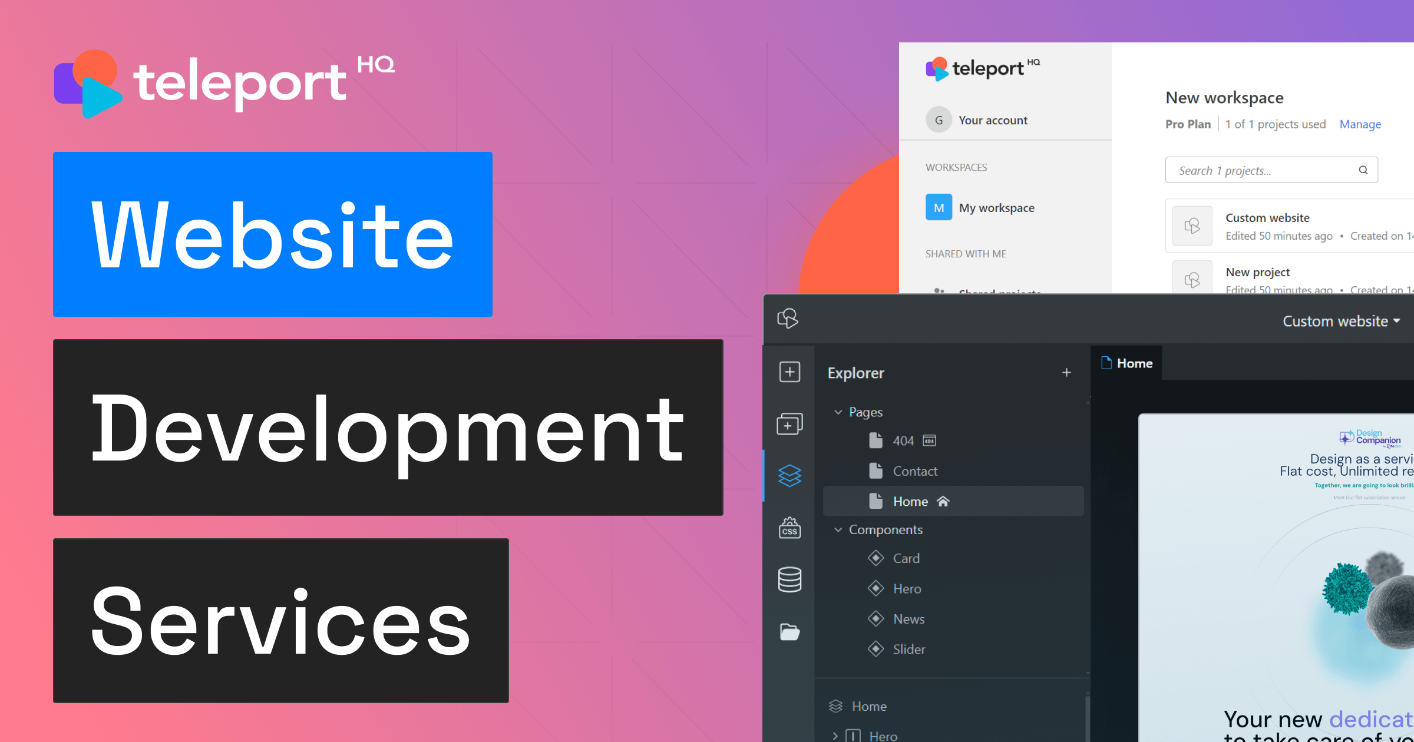
Task: Click the teleportHQ logo in editor toolbar
Action: (788, 319)
